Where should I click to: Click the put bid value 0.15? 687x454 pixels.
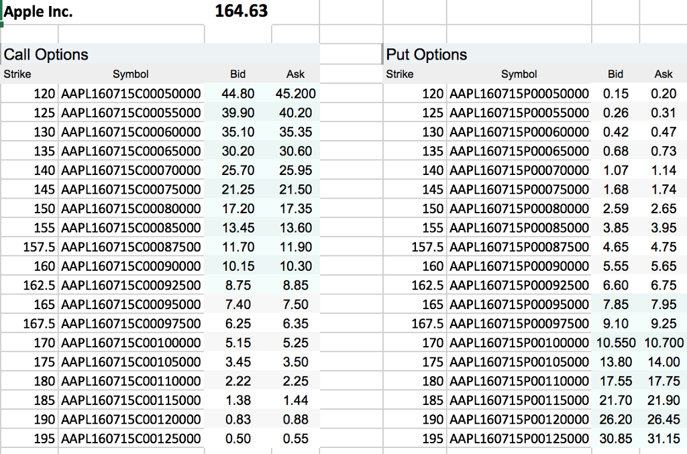(615, 94)
